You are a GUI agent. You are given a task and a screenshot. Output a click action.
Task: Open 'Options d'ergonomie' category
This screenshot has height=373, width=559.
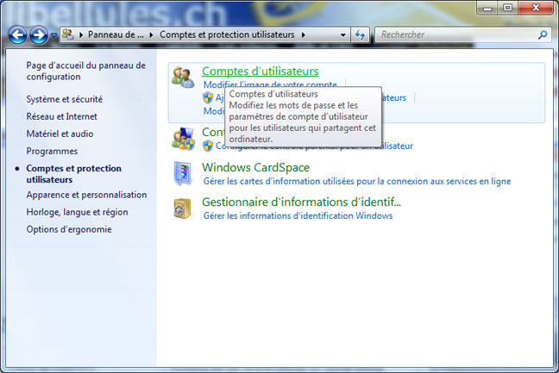69,229
